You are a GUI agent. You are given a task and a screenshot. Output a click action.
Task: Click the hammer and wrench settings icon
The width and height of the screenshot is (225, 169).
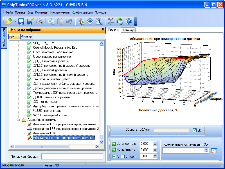coord(111,21)
